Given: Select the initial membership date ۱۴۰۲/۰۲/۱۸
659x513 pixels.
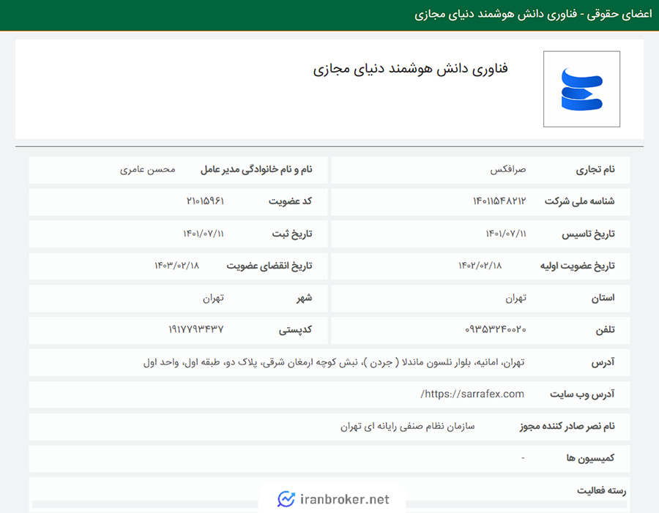Looking at the screenshot, I should [480, 266].
